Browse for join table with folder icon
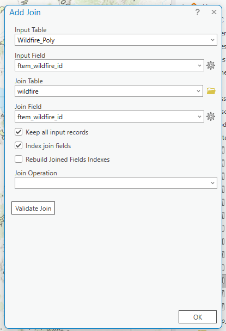226x331 pixels. pos(211,91)
